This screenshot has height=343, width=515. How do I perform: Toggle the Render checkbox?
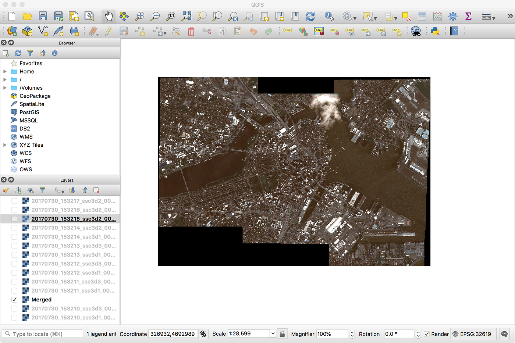click(x=427, y=334)
